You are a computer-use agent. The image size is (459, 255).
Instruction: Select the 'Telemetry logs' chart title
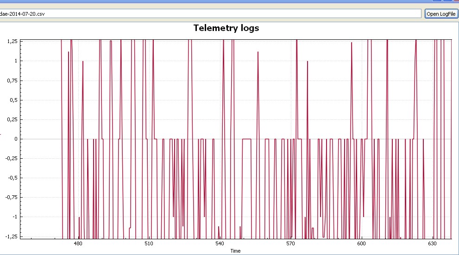226,28
